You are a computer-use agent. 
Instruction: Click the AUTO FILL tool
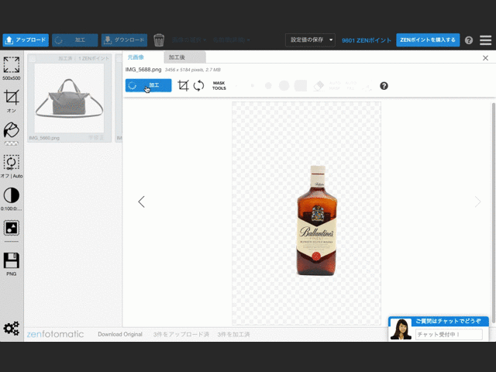[351, 86]
